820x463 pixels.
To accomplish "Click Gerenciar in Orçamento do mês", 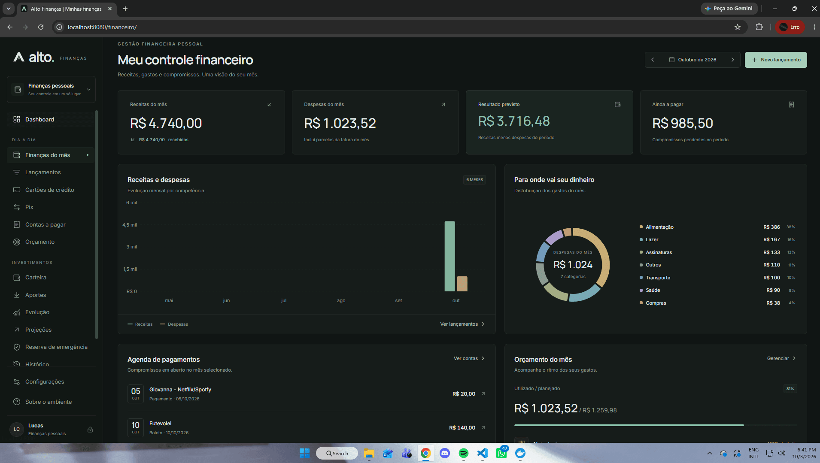I will 781,358.
